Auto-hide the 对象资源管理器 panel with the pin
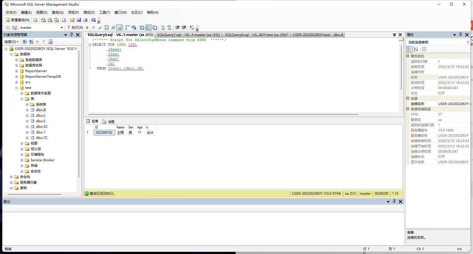 click(x=71, y=35)
